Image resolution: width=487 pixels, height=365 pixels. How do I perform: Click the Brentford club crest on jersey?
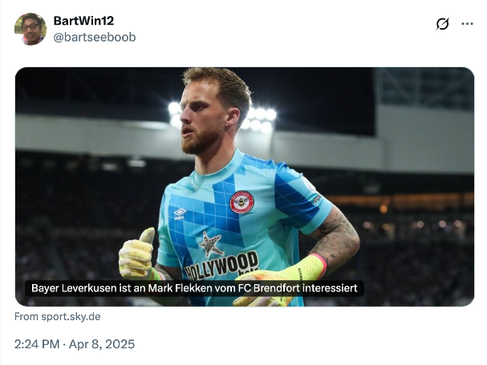[x=242, y=203]
